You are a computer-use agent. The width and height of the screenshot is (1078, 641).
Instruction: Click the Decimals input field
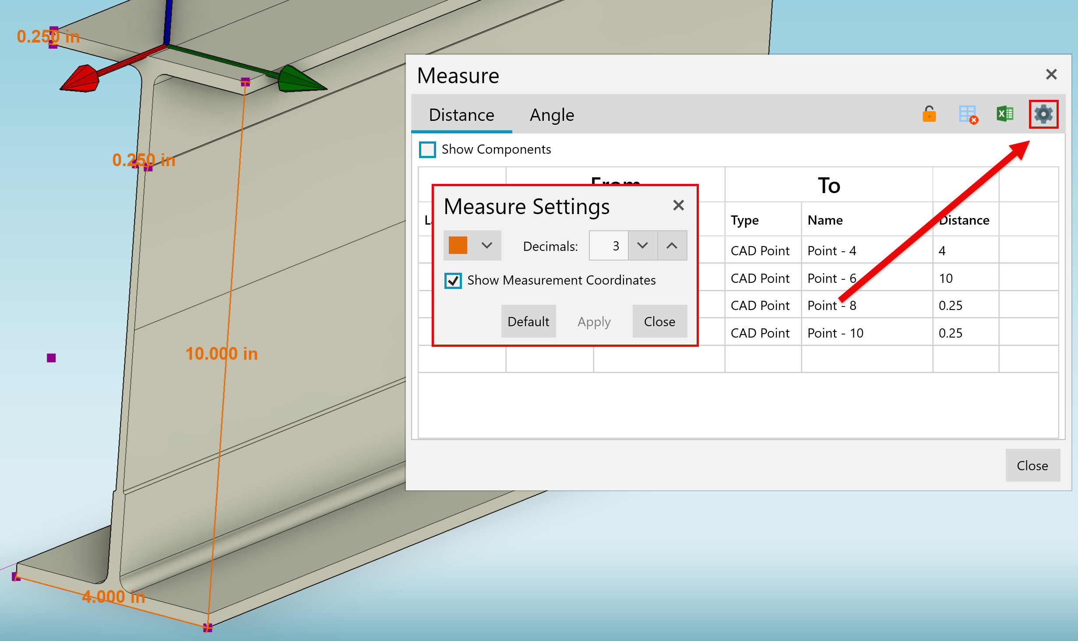(x=609, y=246)
